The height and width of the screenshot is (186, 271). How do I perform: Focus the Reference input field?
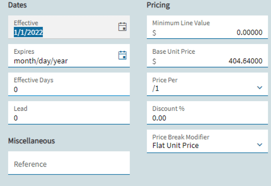(69, 163)
